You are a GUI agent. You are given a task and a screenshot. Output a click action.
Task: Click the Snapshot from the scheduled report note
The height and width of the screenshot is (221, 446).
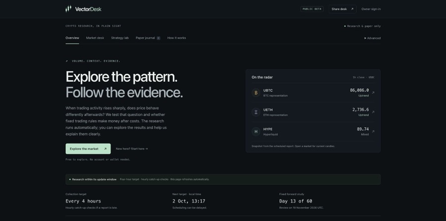coord(293,146)
